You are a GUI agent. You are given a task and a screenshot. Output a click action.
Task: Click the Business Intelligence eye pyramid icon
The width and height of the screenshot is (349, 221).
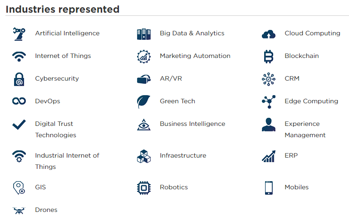[x=144, y=125]
